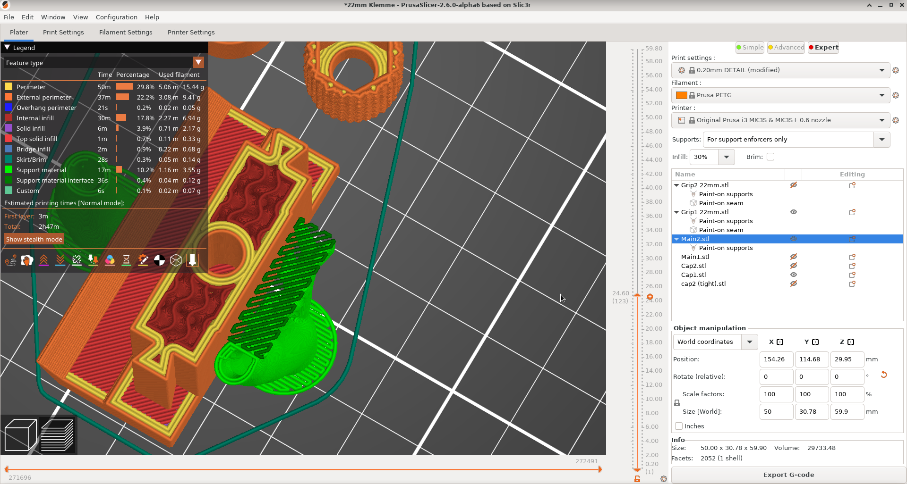Toggle custom G-codes gear-pencil icon
The width and height of the screenshot is (907, 484).
point(143,260)
